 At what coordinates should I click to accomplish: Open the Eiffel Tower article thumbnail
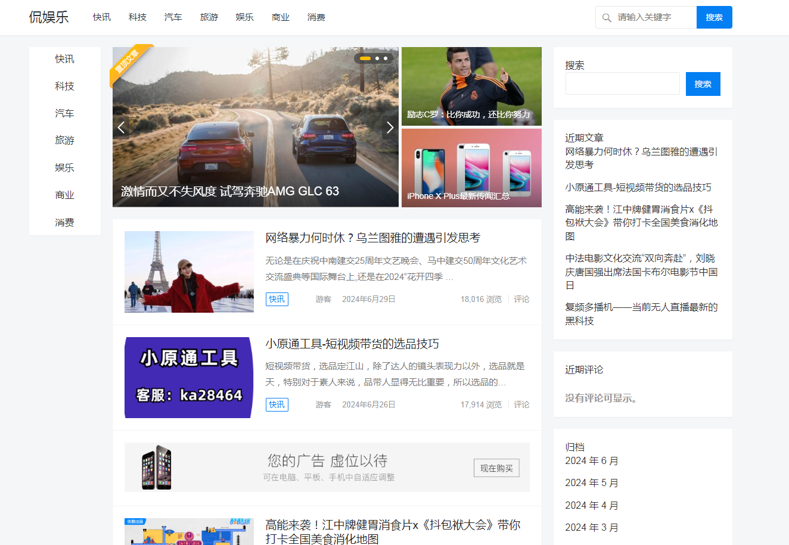coord(189,272)
